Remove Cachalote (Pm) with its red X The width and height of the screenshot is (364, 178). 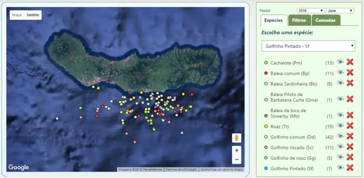coord(350,62)
